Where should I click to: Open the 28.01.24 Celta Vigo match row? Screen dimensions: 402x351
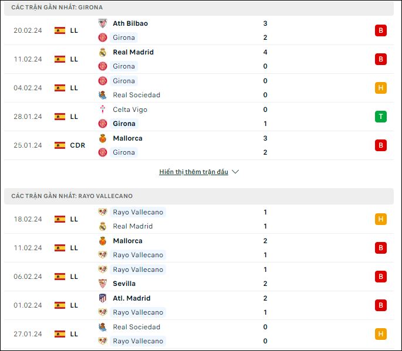(199, 117)
